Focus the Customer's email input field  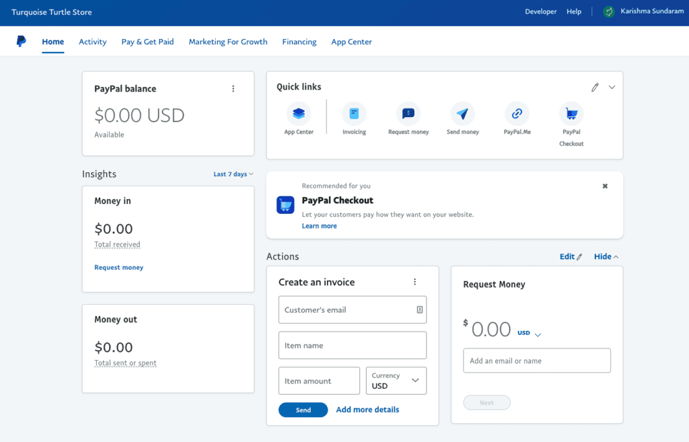pyautogui.click(x=353, y=309)
